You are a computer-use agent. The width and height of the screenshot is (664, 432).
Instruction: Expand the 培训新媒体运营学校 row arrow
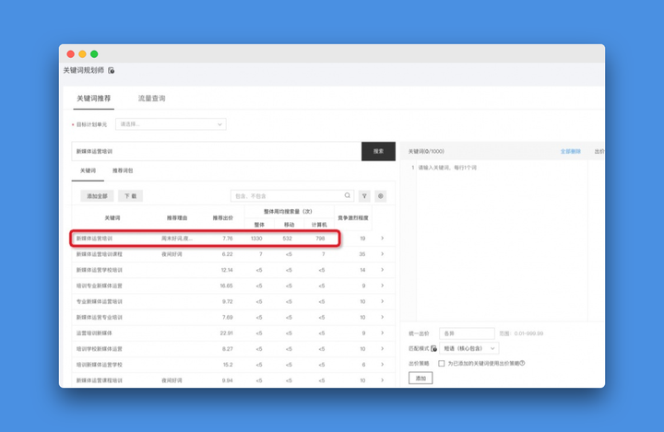pyautogui.click(x=383, y=365)
